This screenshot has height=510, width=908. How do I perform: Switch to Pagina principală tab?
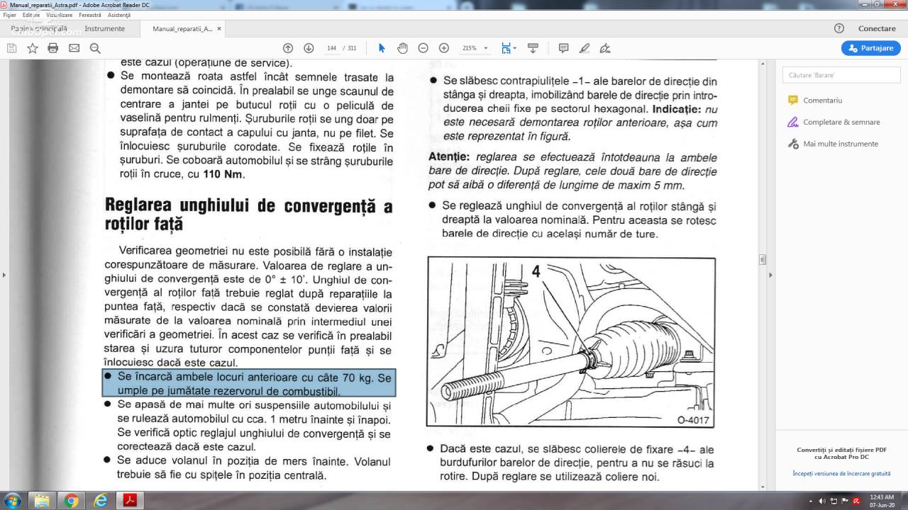click(x=38, y=29)
